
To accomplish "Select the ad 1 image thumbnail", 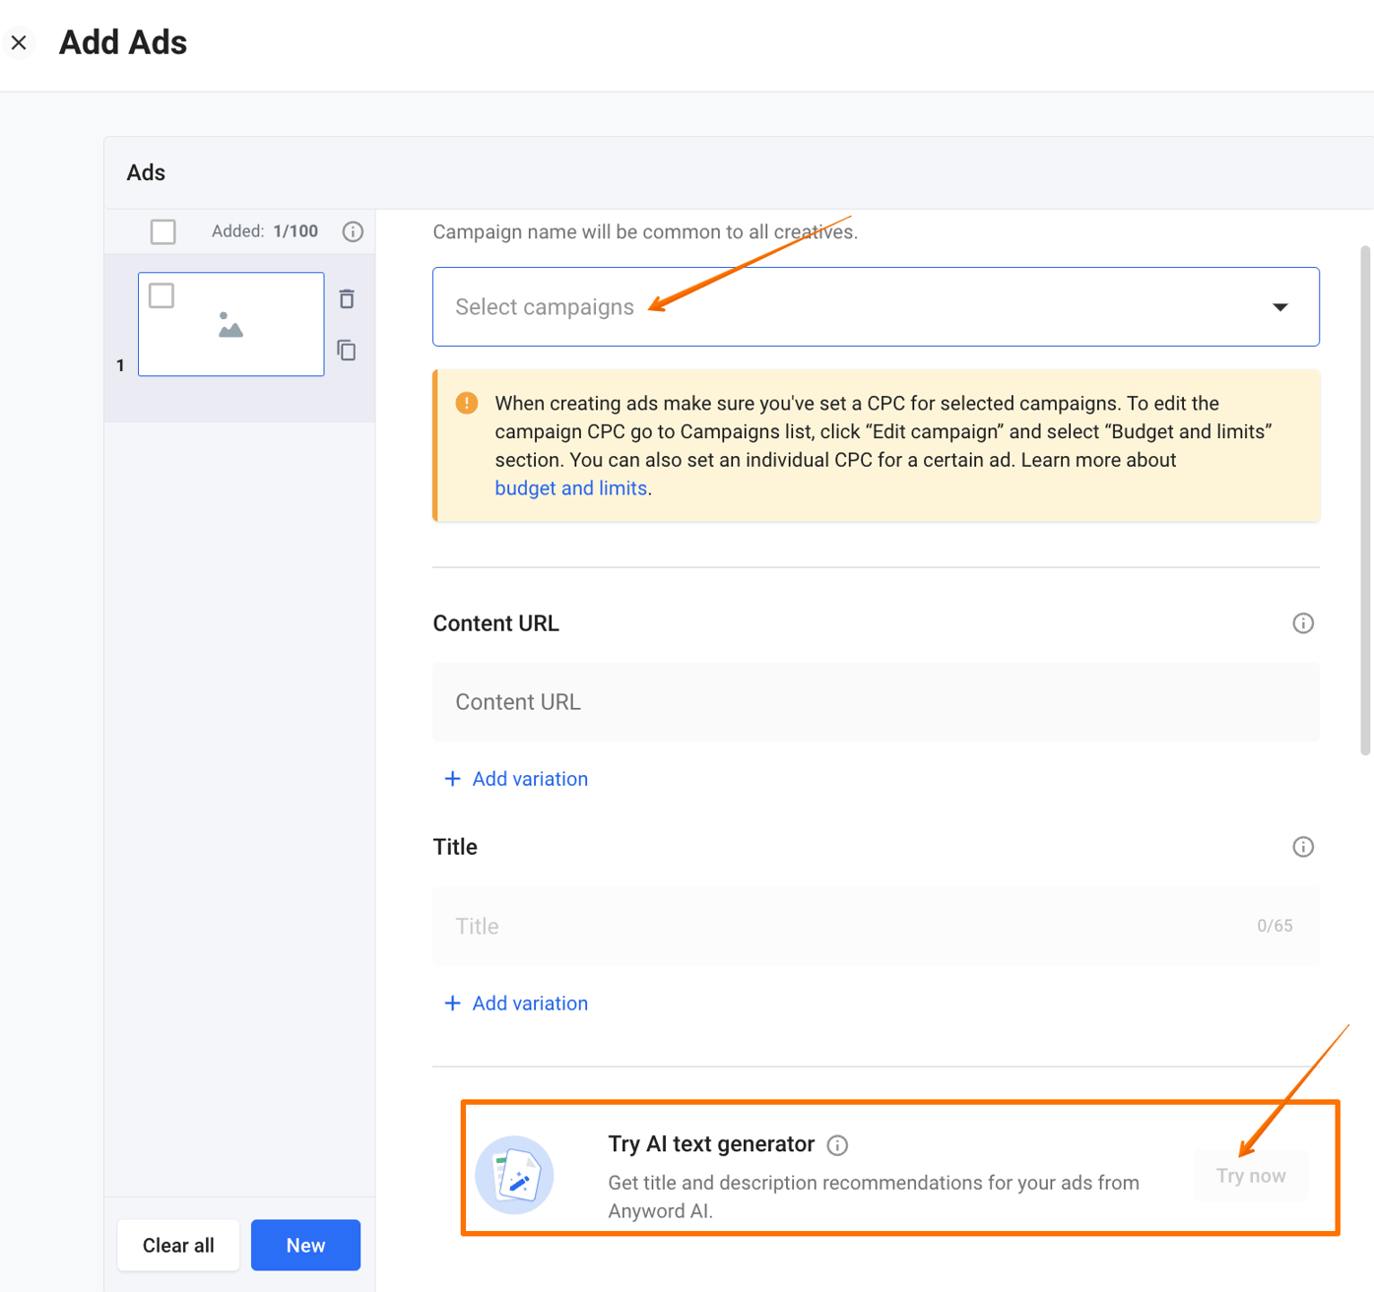I will click(230, 324).
